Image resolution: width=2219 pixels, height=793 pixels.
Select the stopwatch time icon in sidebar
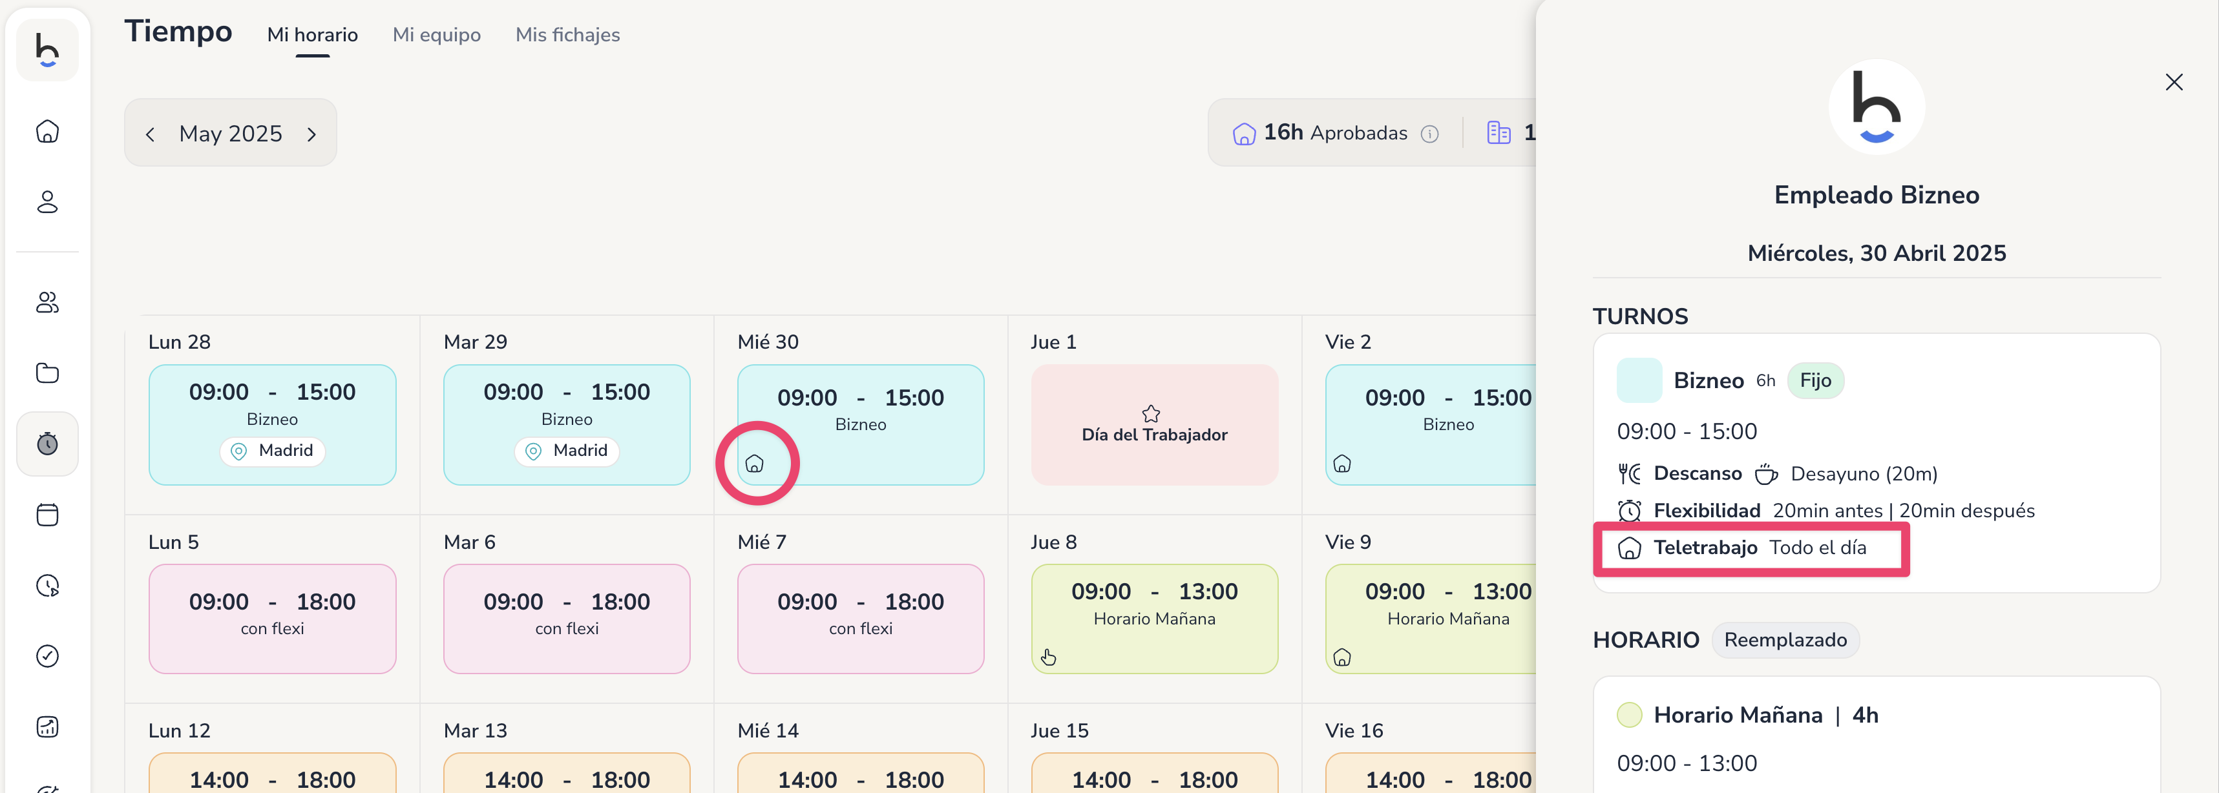pyautogui.click(x=47, y=444)
